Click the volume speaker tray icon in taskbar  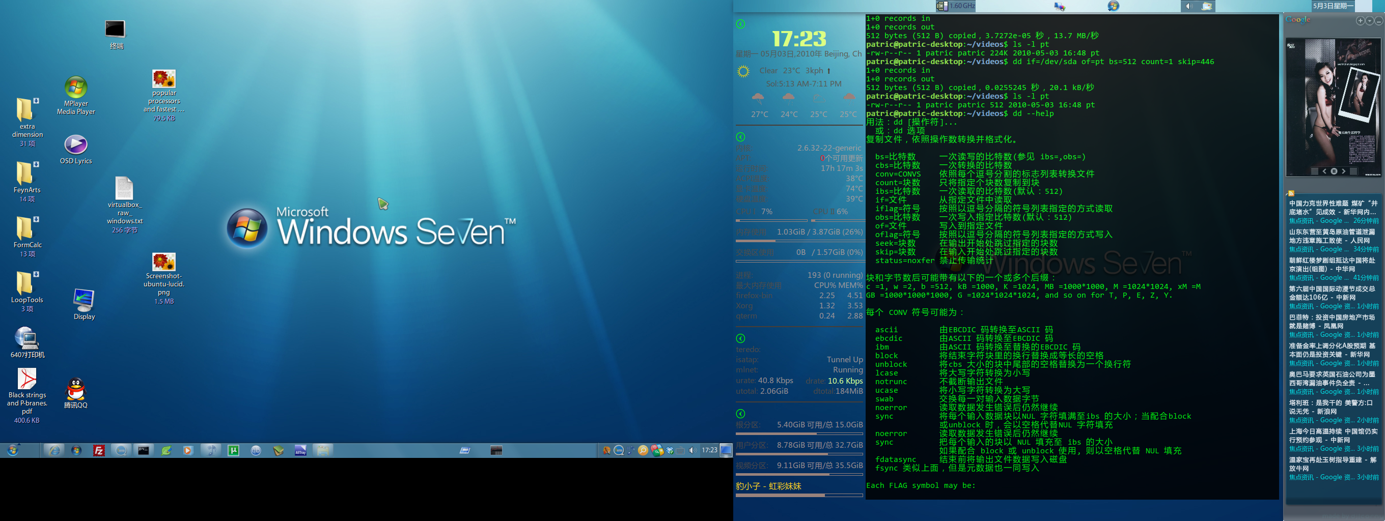[x=692, y=451]
